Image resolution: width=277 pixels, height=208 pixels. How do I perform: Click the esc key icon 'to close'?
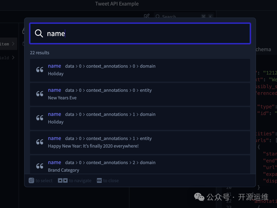tap(99, 181)
